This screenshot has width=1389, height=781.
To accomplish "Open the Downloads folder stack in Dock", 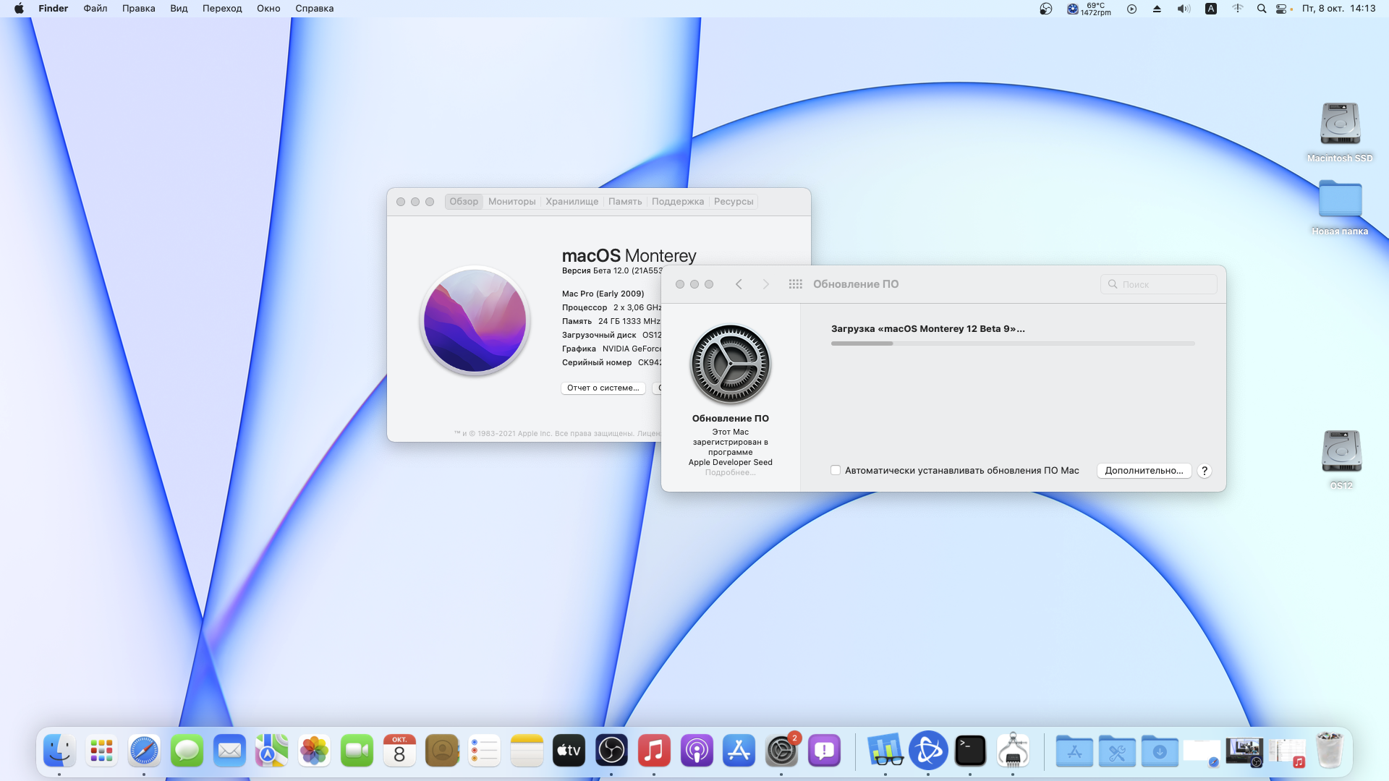I will click(1160, 751).
